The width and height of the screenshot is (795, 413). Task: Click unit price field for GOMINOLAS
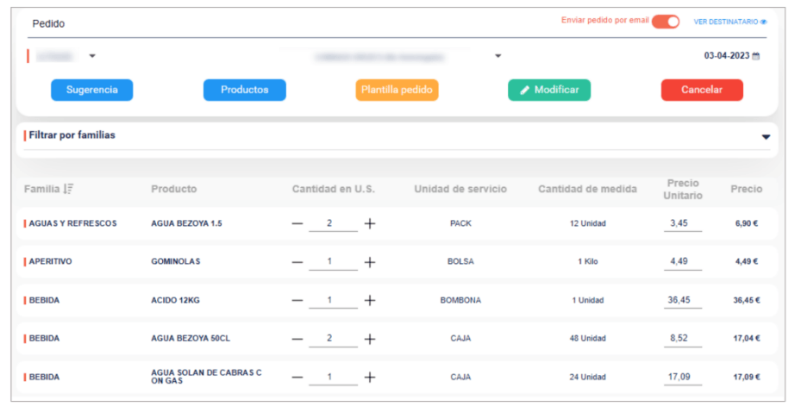point(682,261)
